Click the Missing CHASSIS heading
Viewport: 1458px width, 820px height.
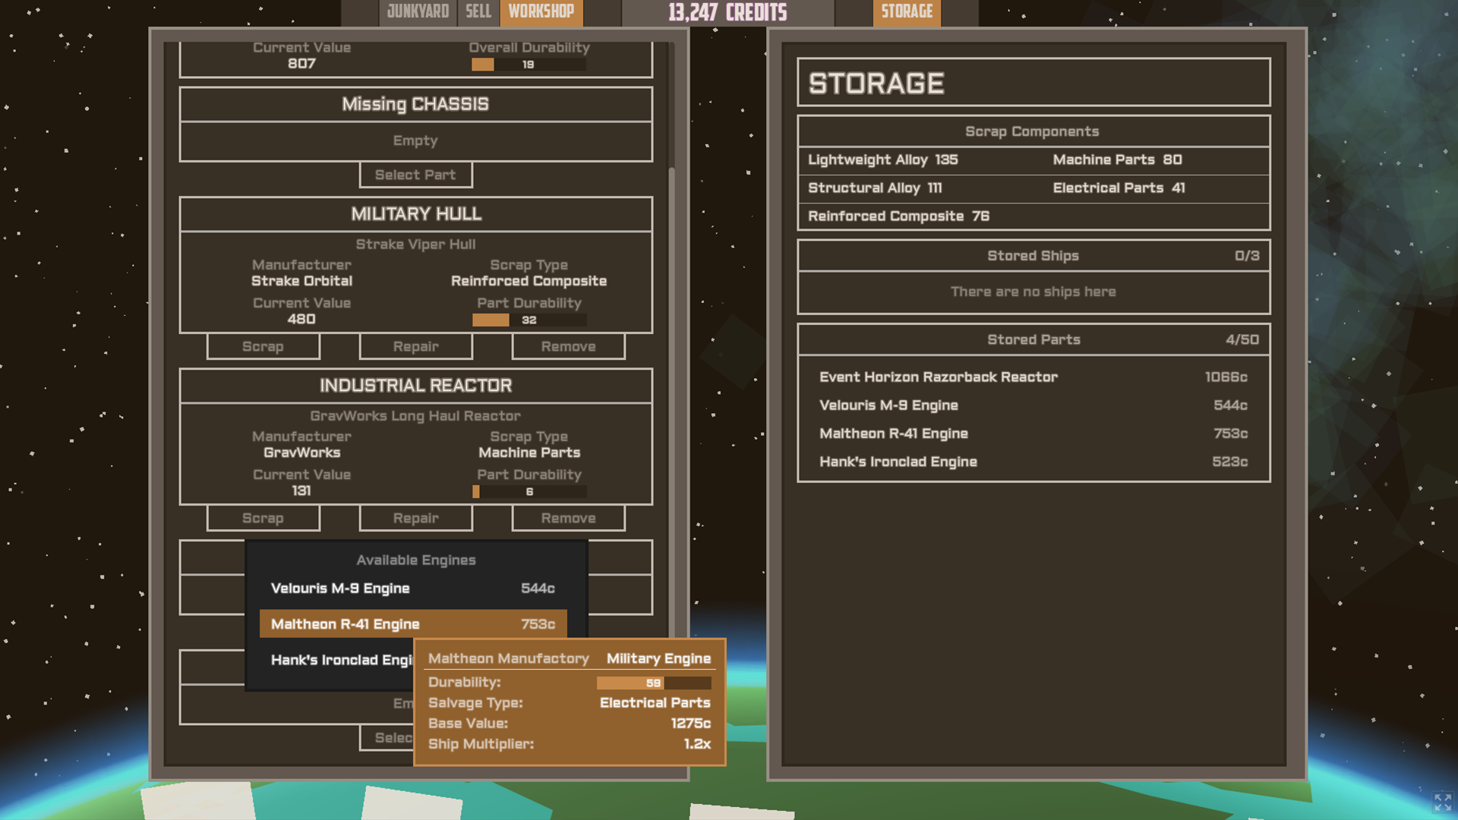(415, 104)
